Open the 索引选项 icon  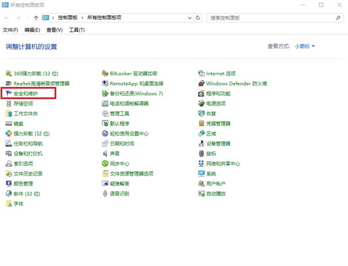(9, 163)
